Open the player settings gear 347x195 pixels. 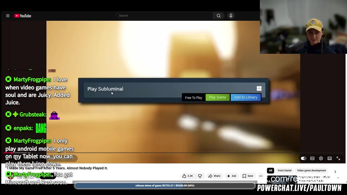pyautogui.click(x=321, y=158)
